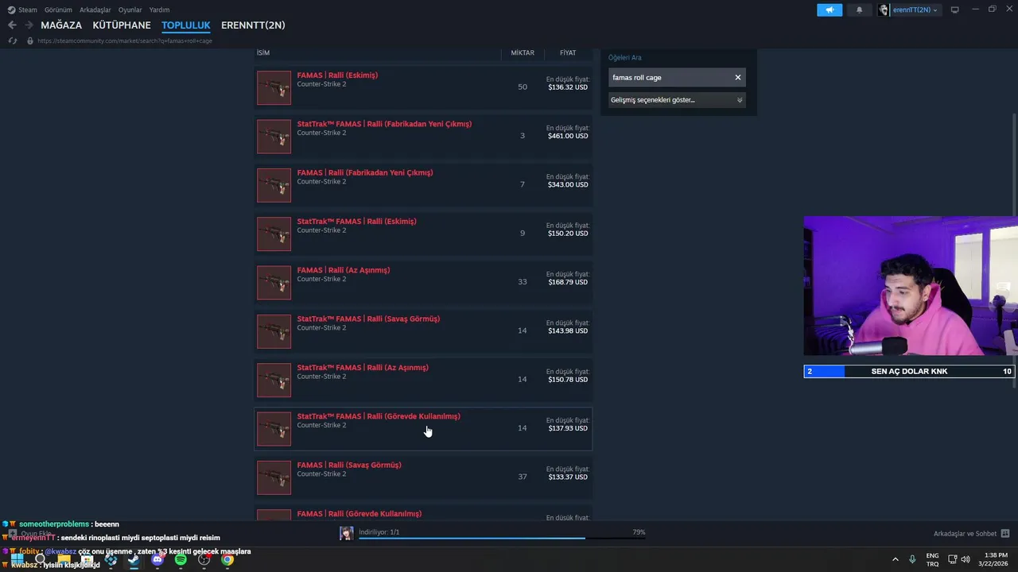
Task: Open the volume tray icon
Action: click(966, 560)
